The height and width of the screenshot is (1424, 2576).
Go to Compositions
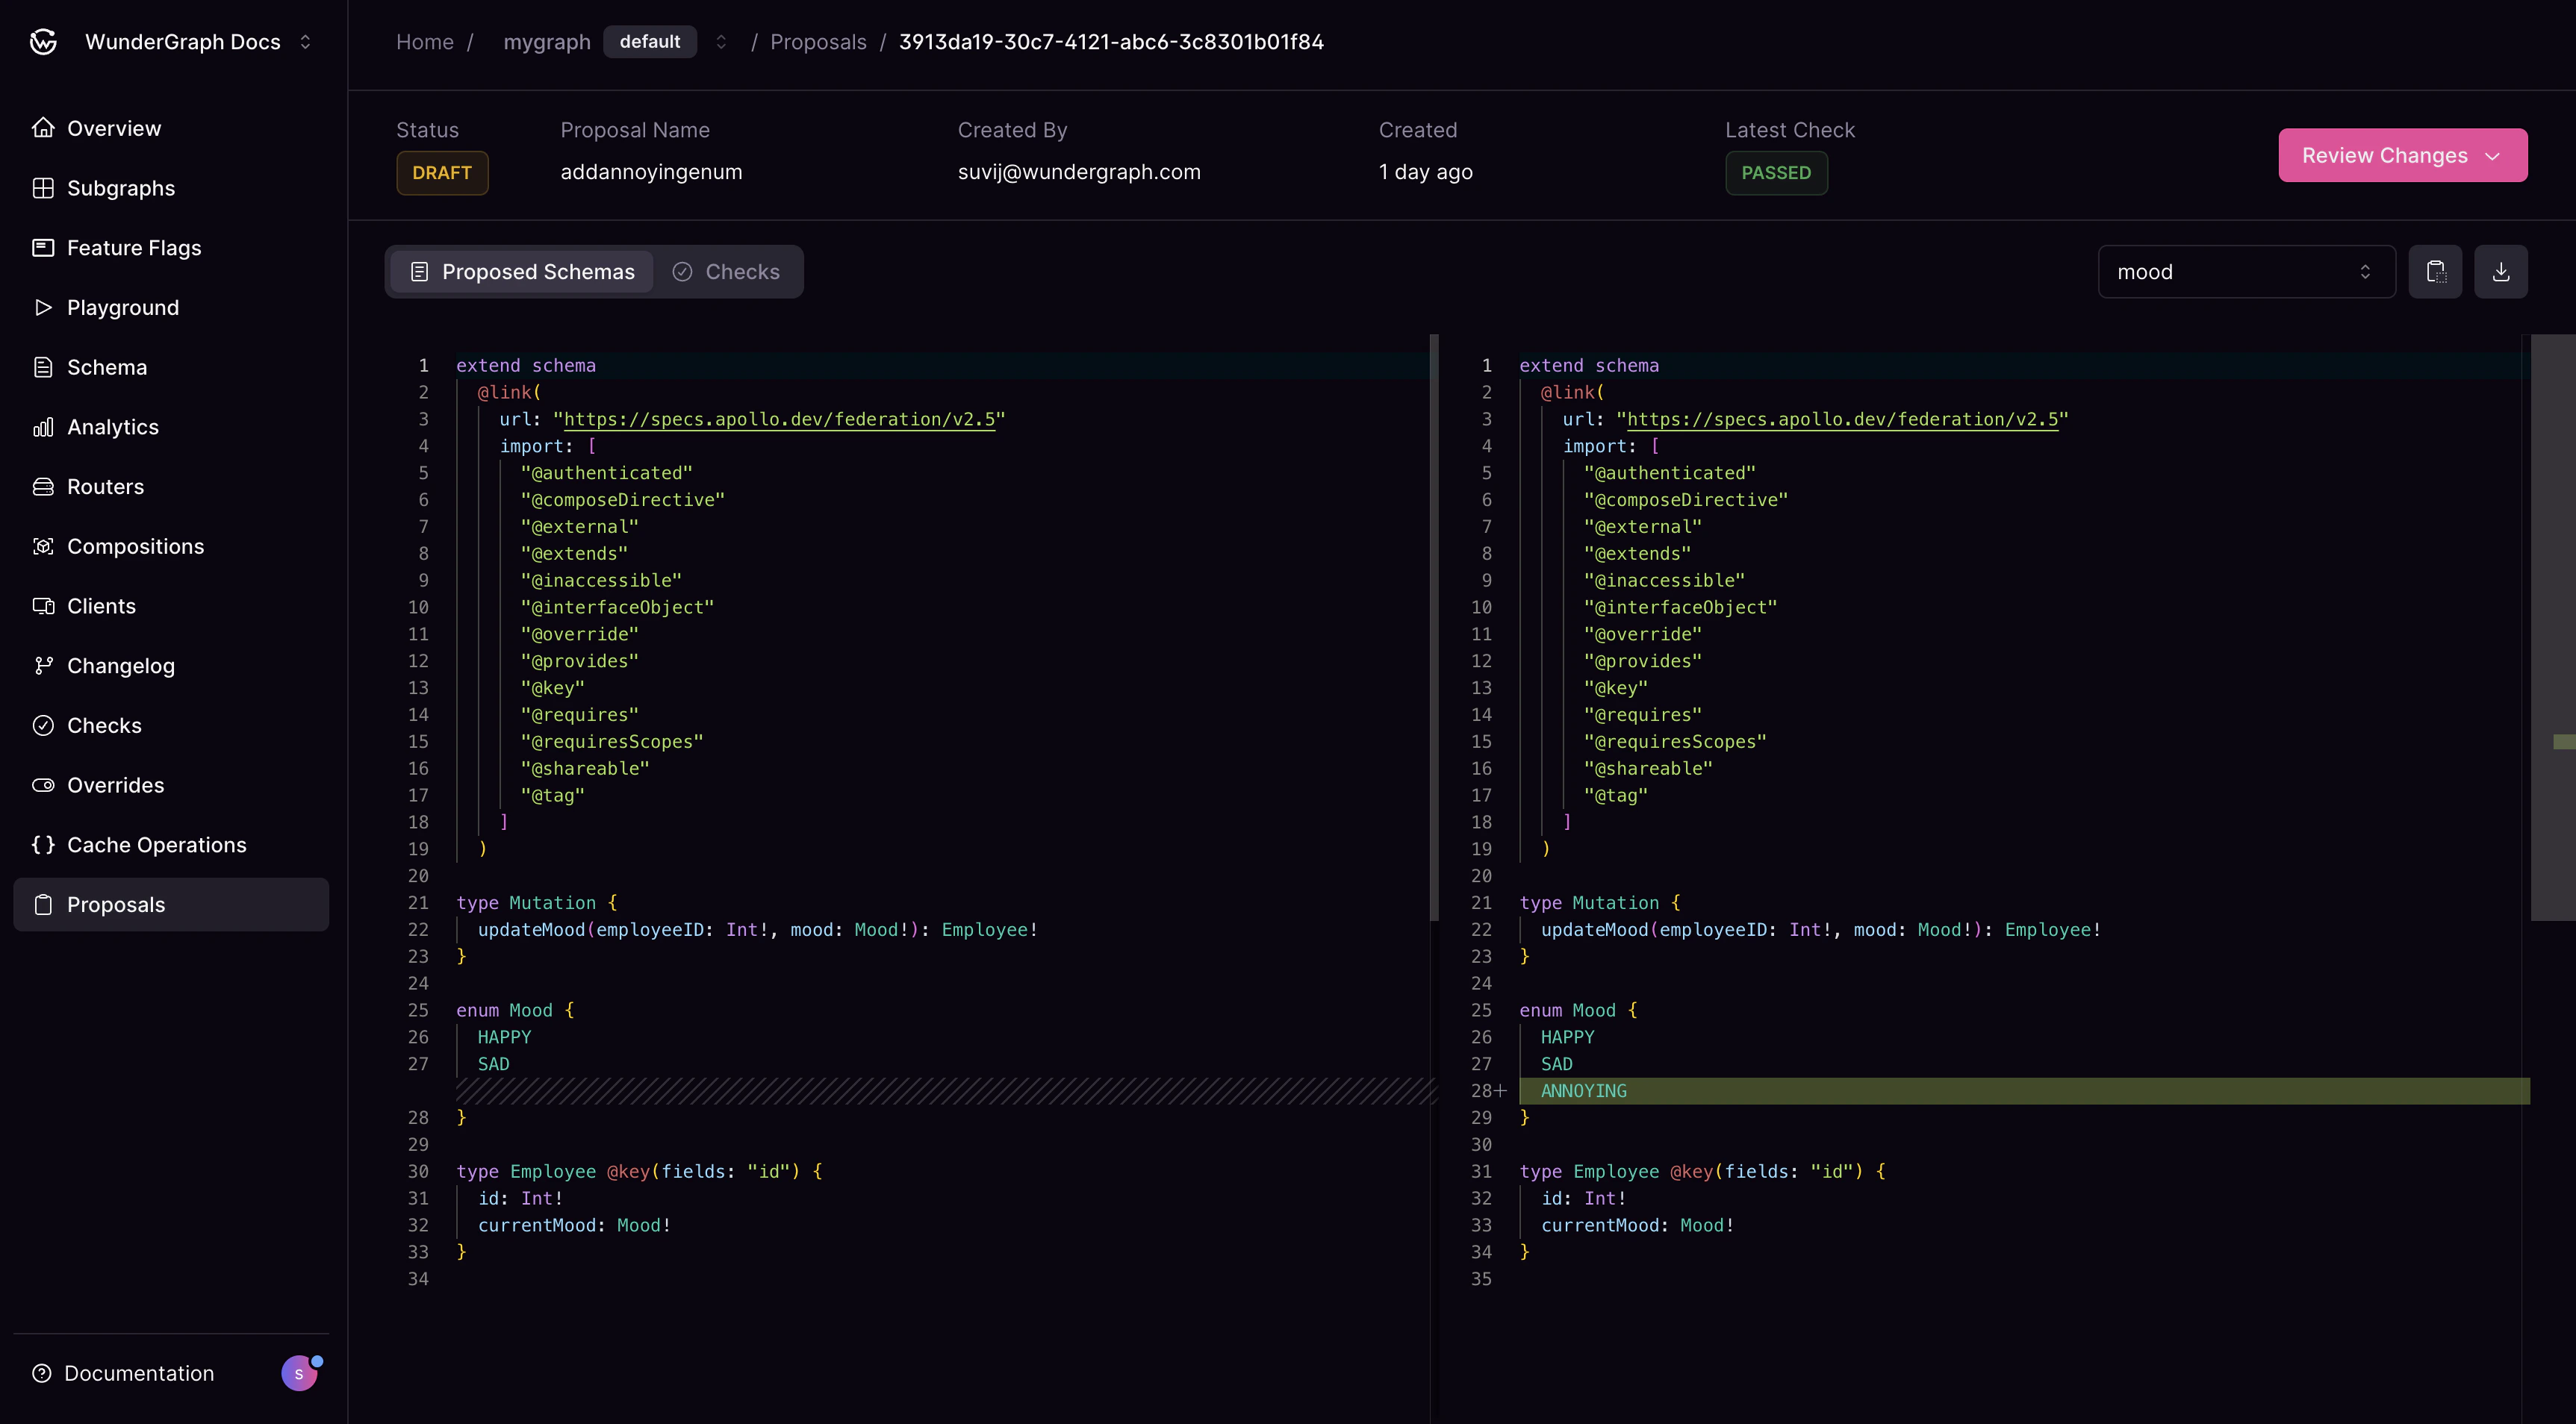tap(135, 546)
